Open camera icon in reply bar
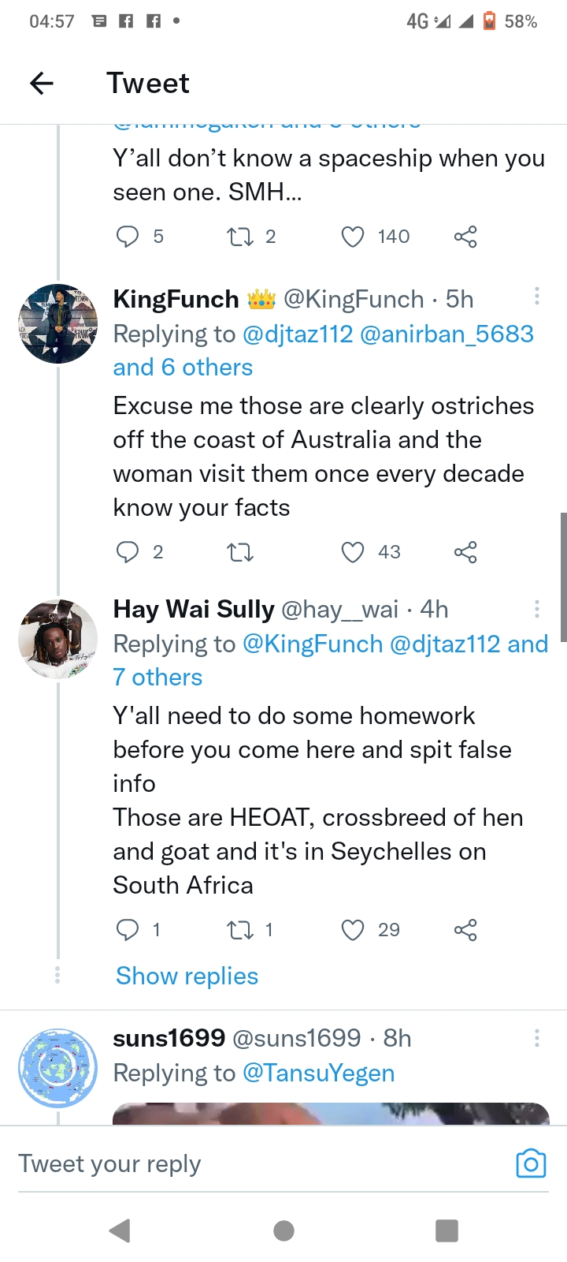The image size is (567, 1262). click(531, 1163)
